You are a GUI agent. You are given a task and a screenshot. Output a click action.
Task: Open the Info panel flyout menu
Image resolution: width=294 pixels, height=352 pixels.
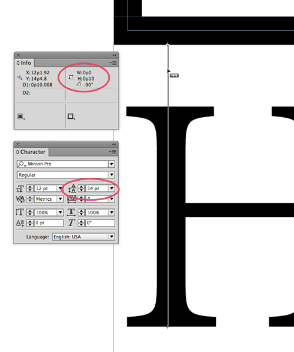pos(113,63)
